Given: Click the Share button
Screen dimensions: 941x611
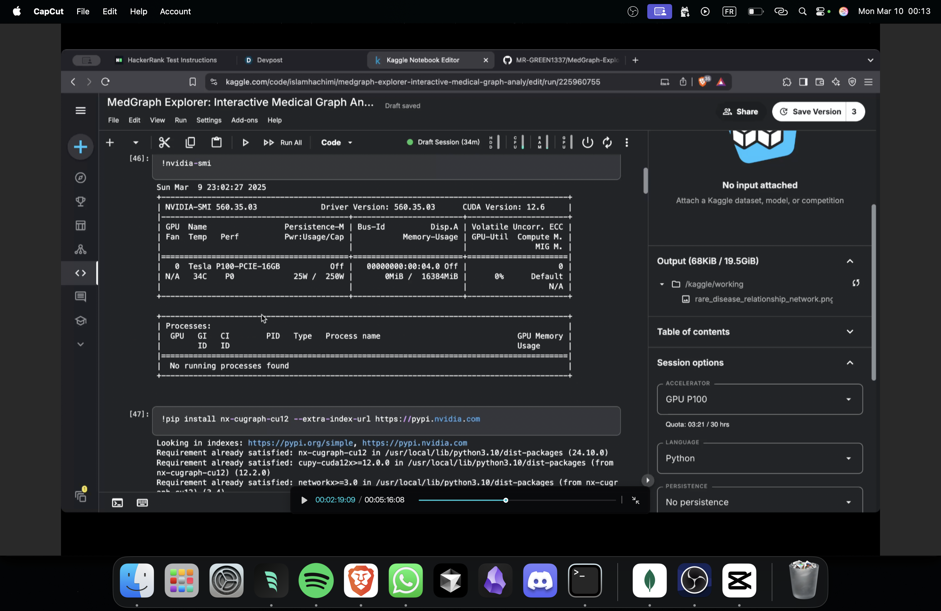Looking at the screenshot, I should [x=740, y=111].
